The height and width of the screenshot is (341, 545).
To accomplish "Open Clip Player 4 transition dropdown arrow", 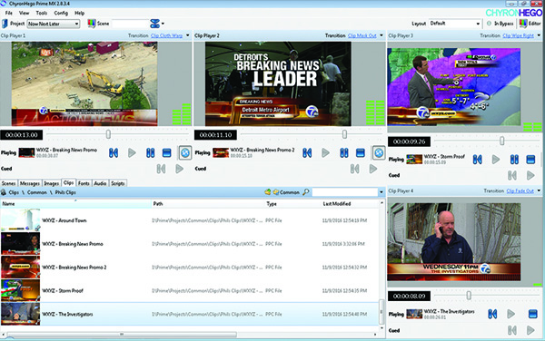I will click(x=539, y=190).
